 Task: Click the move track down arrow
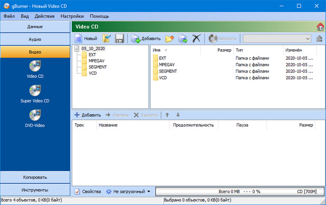[178, 115]
